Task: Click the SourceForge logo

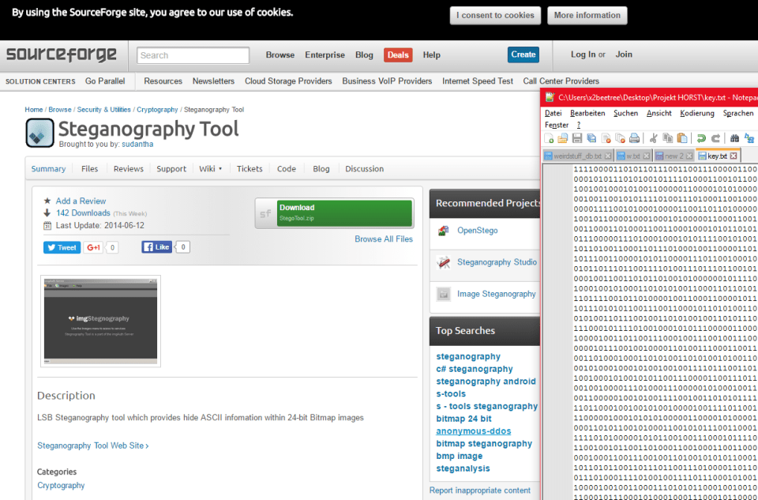Action: coord(62,55)
